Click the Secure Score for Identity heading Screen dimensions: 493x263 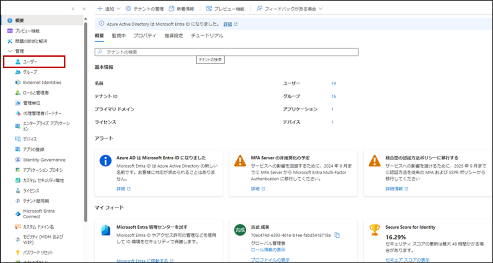(x=410, y=227)
